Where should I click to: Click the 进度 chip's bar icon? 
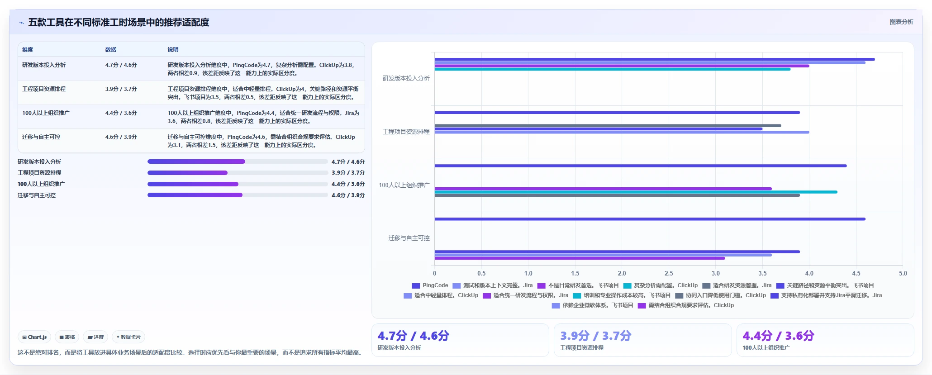[x=90, y=337]
